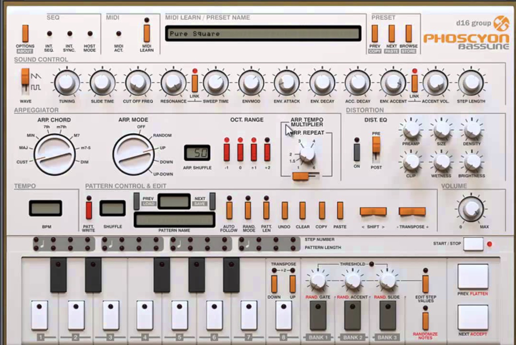Click the ARP. CHORD rotary selector
Screen dimensions: 516x345
point(54,155)
